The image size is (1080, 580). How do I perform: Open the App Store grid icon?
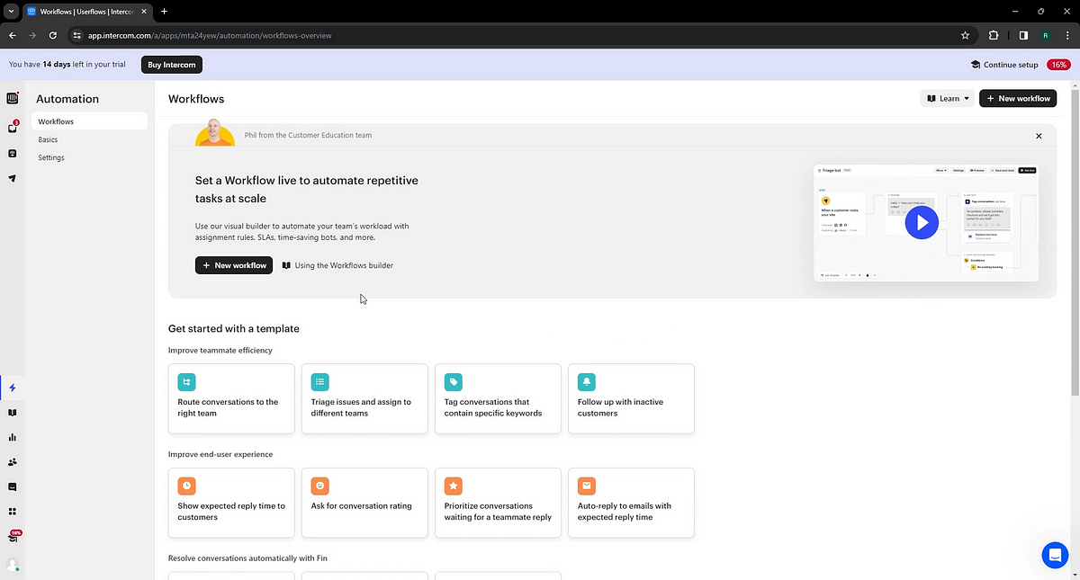coord(13,512)
